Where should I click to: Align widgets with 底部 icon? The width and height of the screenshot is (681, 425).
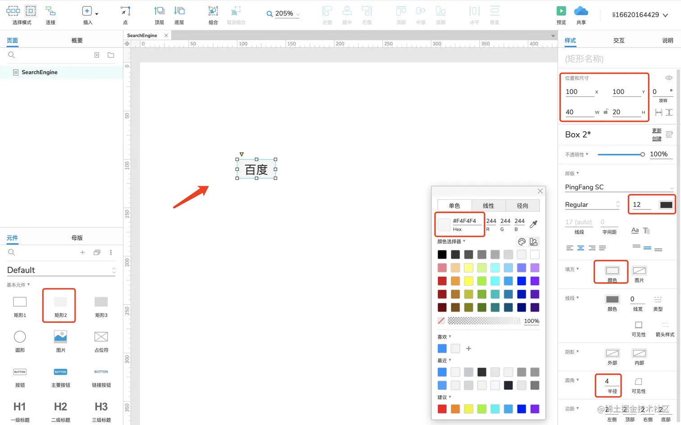[x=440, y=11]
